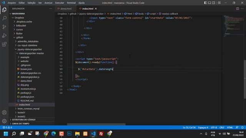Open Microsoft Edge from taskbar

53,134
